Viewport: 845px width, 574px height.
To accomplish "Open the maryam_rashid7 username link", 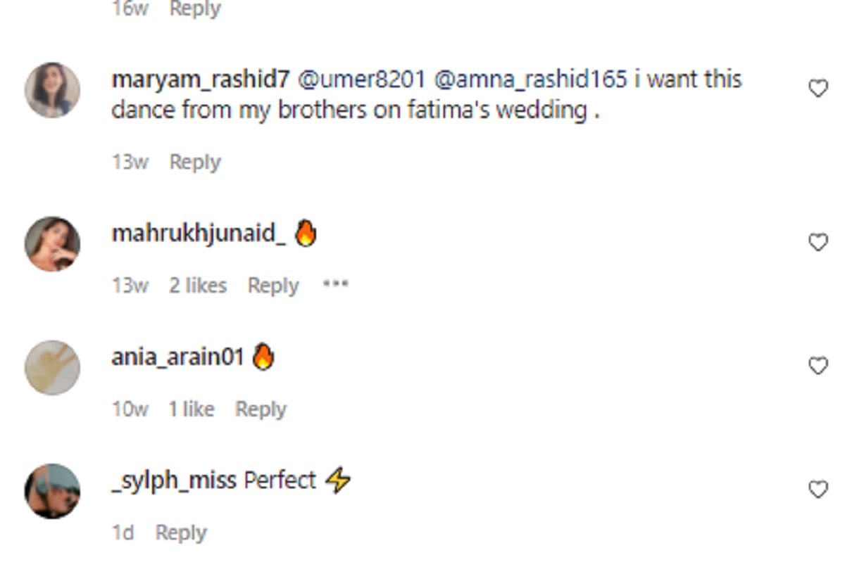I will [200, 79].
